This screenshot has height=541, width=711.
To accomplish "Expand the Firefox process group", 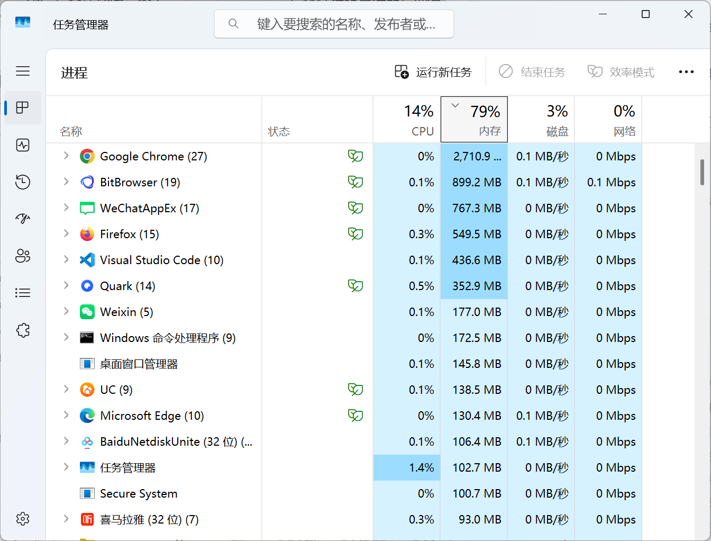I will pos(66,233).
